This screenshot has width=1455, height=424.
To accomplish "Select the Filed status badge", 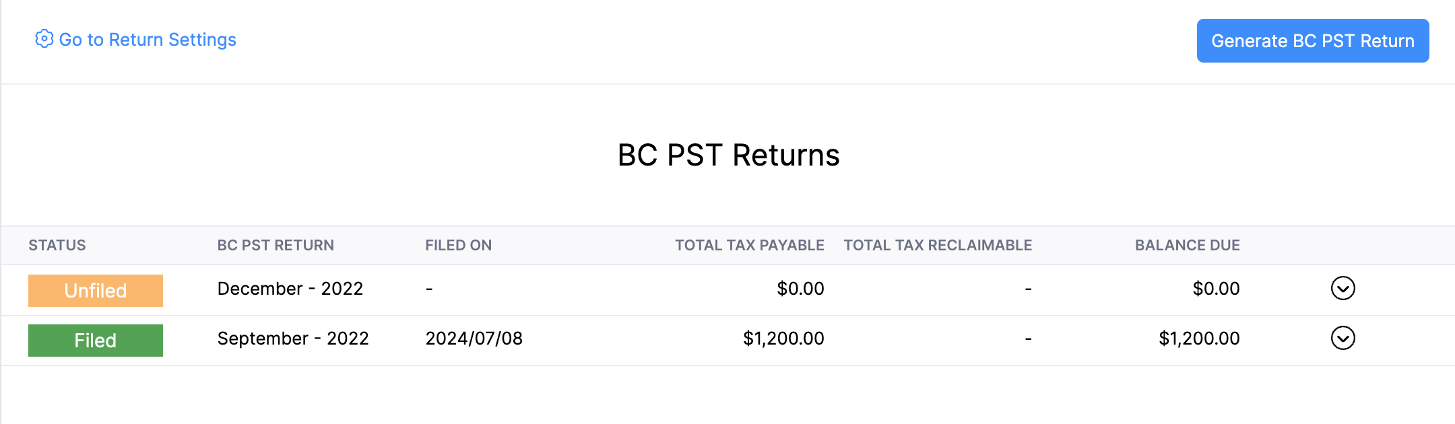I will point(95,340).
